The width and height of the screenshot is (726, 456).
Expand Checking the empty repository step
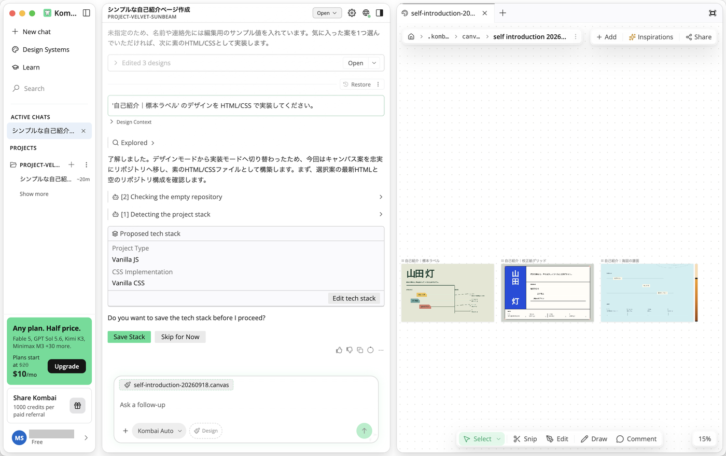pos(246,197)
